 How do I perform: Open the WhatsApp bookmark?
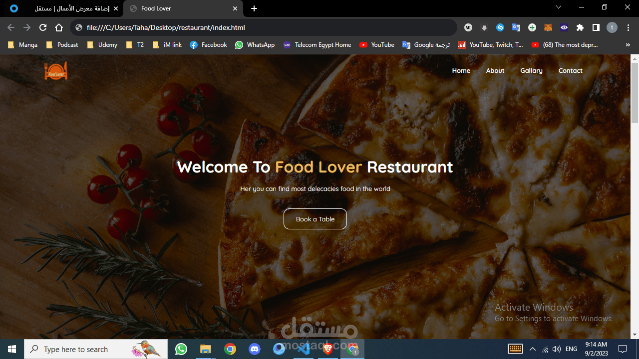pyautogui.click(x=255, y=45)
